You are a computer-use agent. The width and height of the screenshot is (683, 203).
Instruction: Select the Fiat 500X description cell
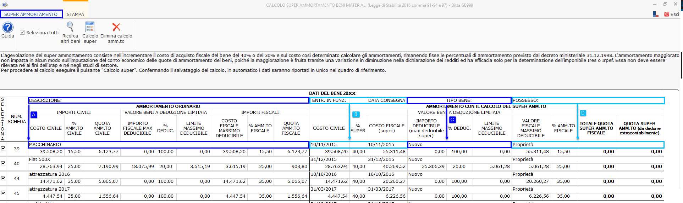(169, 159)
